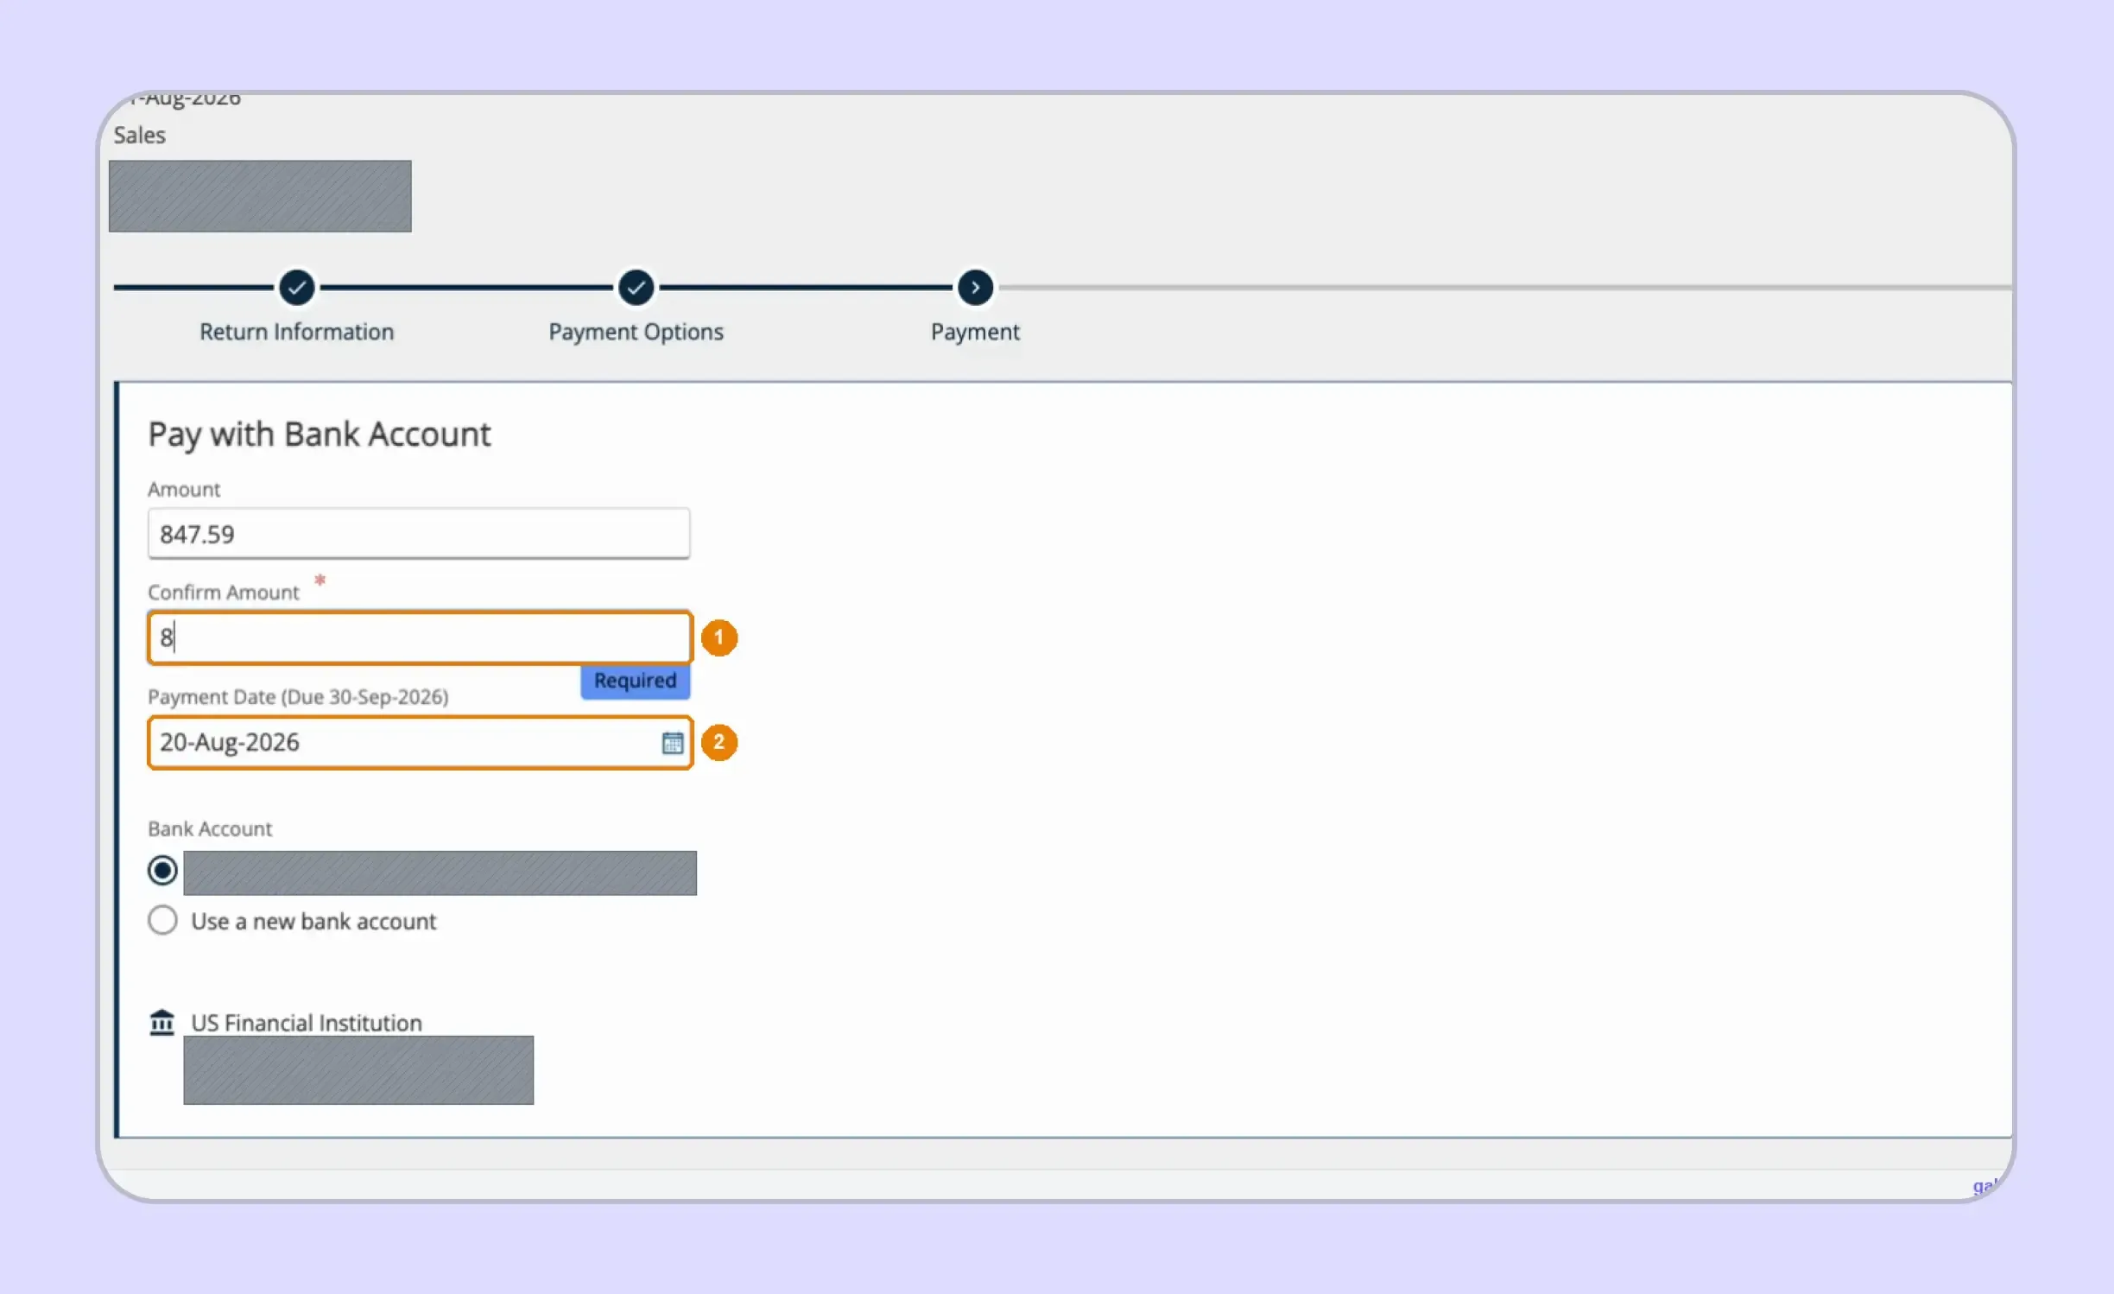Click the Confirm Amount label
Screen dimensions: 2114x1294
pos(223,593)
